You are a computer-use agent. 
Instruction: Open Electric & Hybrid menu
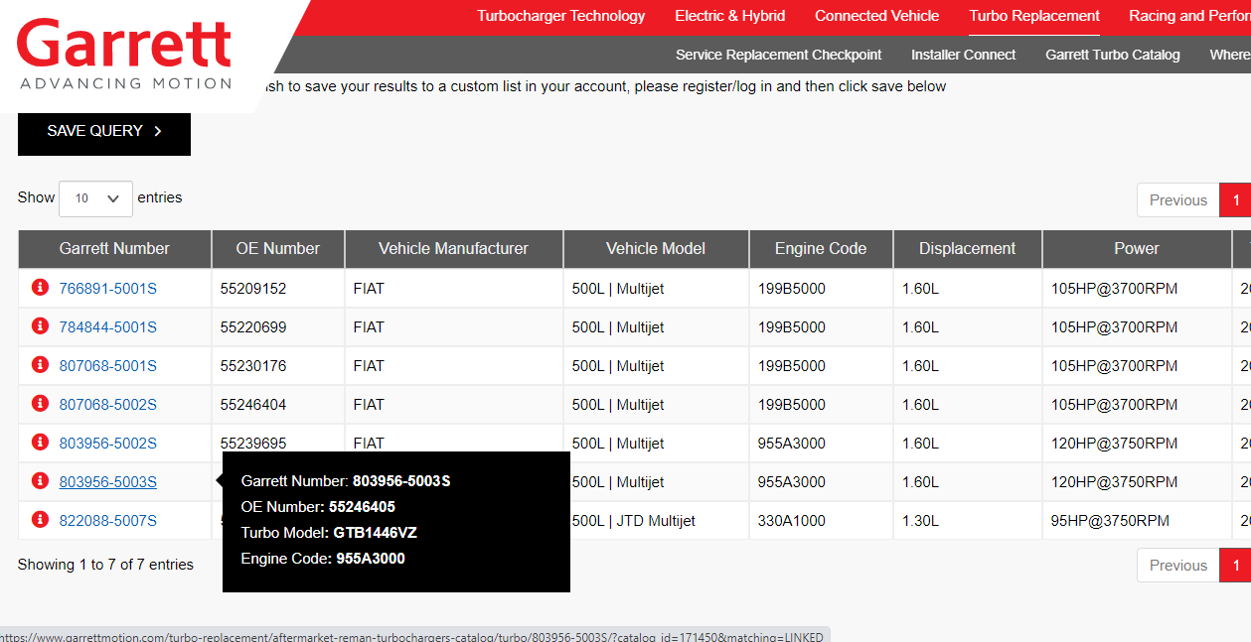point(730,16)
